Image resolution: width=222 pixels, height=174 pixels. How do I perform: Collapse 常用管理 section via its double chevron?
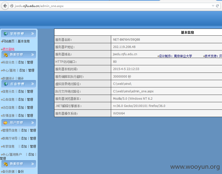[33, 34]
